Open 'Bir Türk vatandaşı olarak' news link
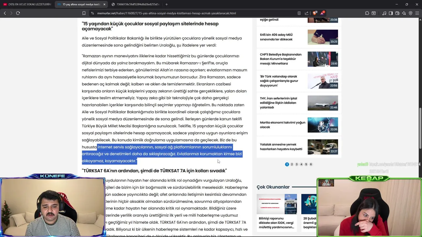 coord(279,81)
